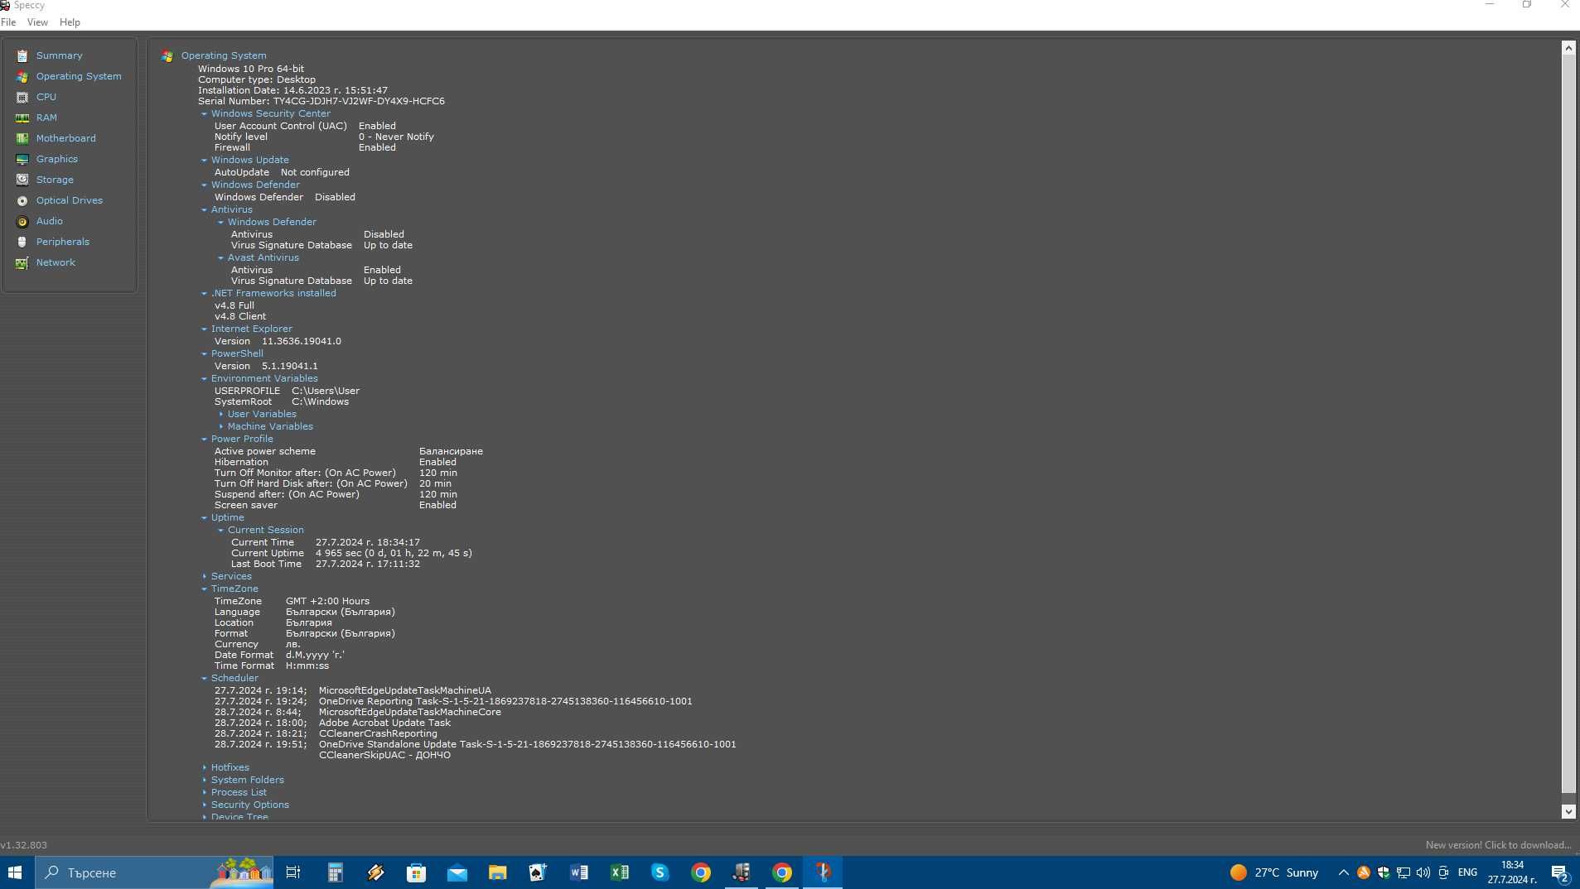Screen dimensions: 1580x889
Task: Open File Explorer from the taskbar
Action: tap(497, 872)
